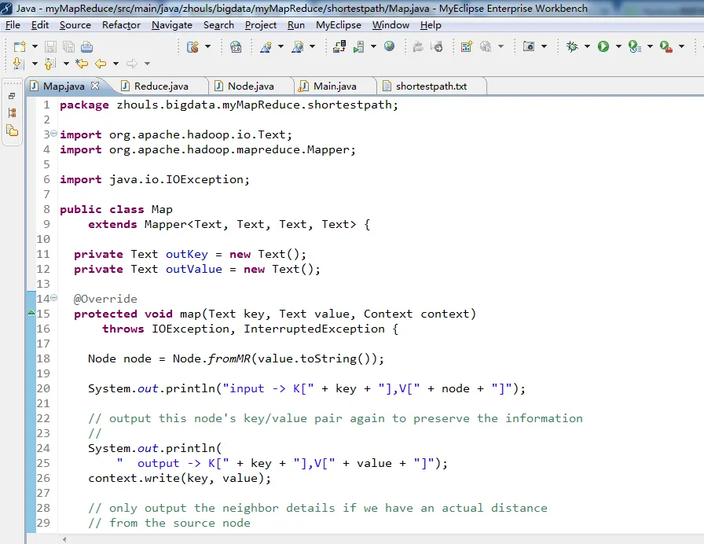Switch to the shortestpath.txt tab
Screen dimensions: 704x544
[431, 86]
